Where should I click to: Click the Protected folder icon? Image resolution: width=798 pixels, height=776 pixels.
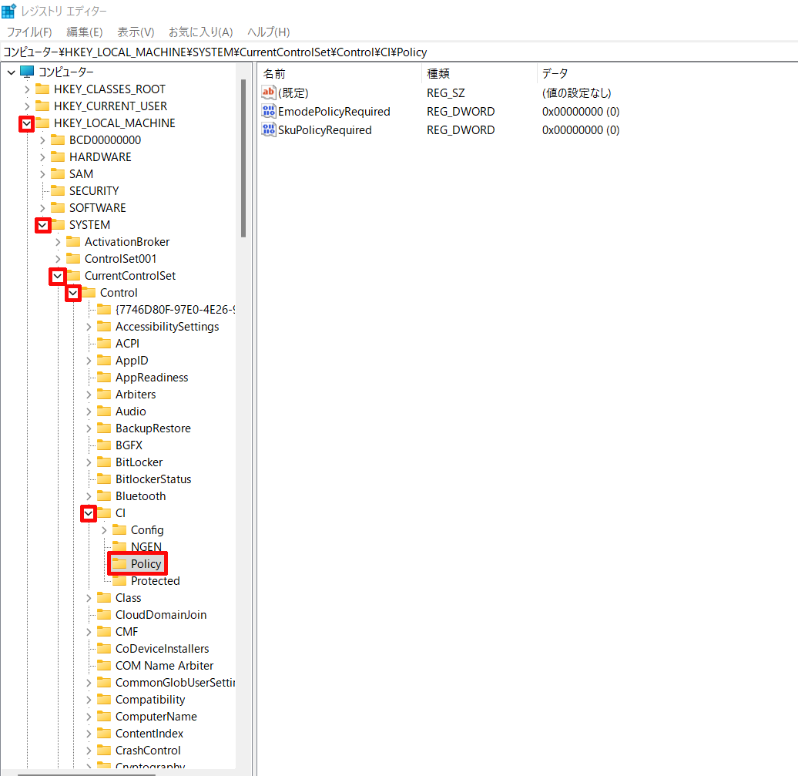[119, 581]
